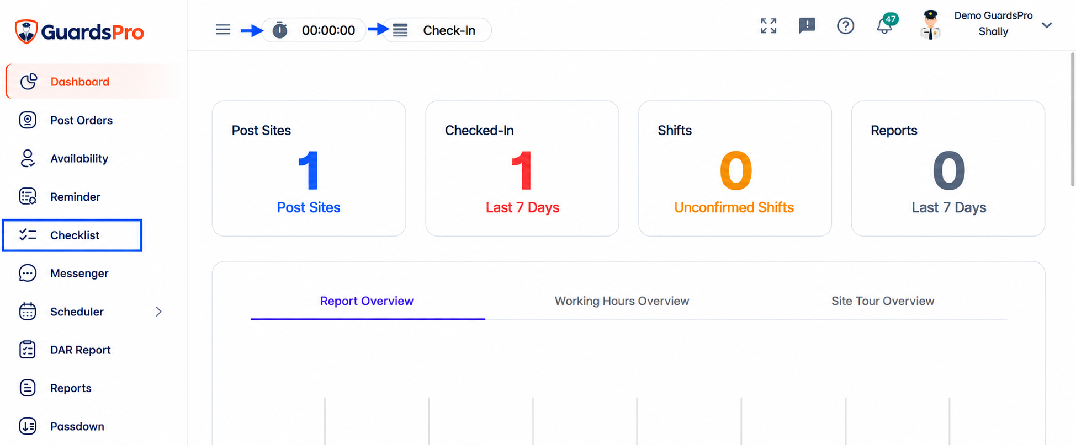Viewport: 1076px width, 445px height.
Task: Click the DAR Report sidebar icon
Action: pyautogui.click(x=28, y=350)
